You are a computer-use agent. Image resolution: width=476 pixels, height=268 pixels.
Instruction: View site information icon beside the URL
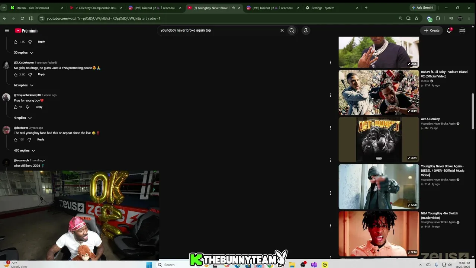42,18
